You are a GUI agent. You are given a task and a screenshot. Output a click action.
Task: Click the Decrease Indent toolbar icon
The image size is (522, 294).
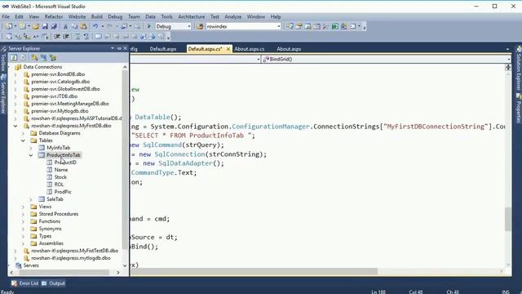click(x=57, y=36)
